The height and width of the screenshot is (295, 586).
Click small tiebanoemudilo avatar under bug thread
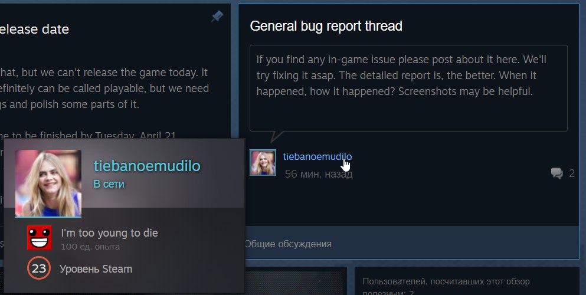click(x=263, y=162)
